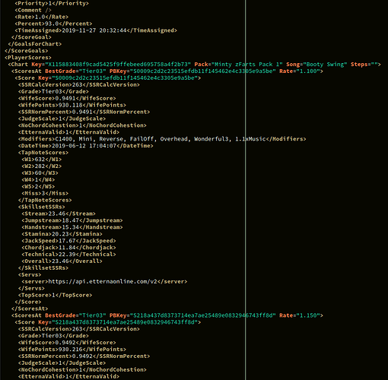Click the closing ScoreGoals tag
The image size is (388, 380).
[x=27, y=51]
